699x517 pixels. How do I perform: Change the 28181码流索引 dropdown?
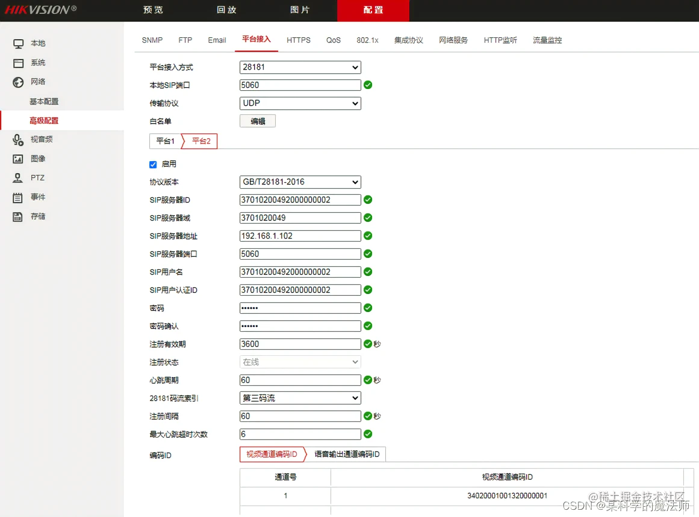pos(299,397)
